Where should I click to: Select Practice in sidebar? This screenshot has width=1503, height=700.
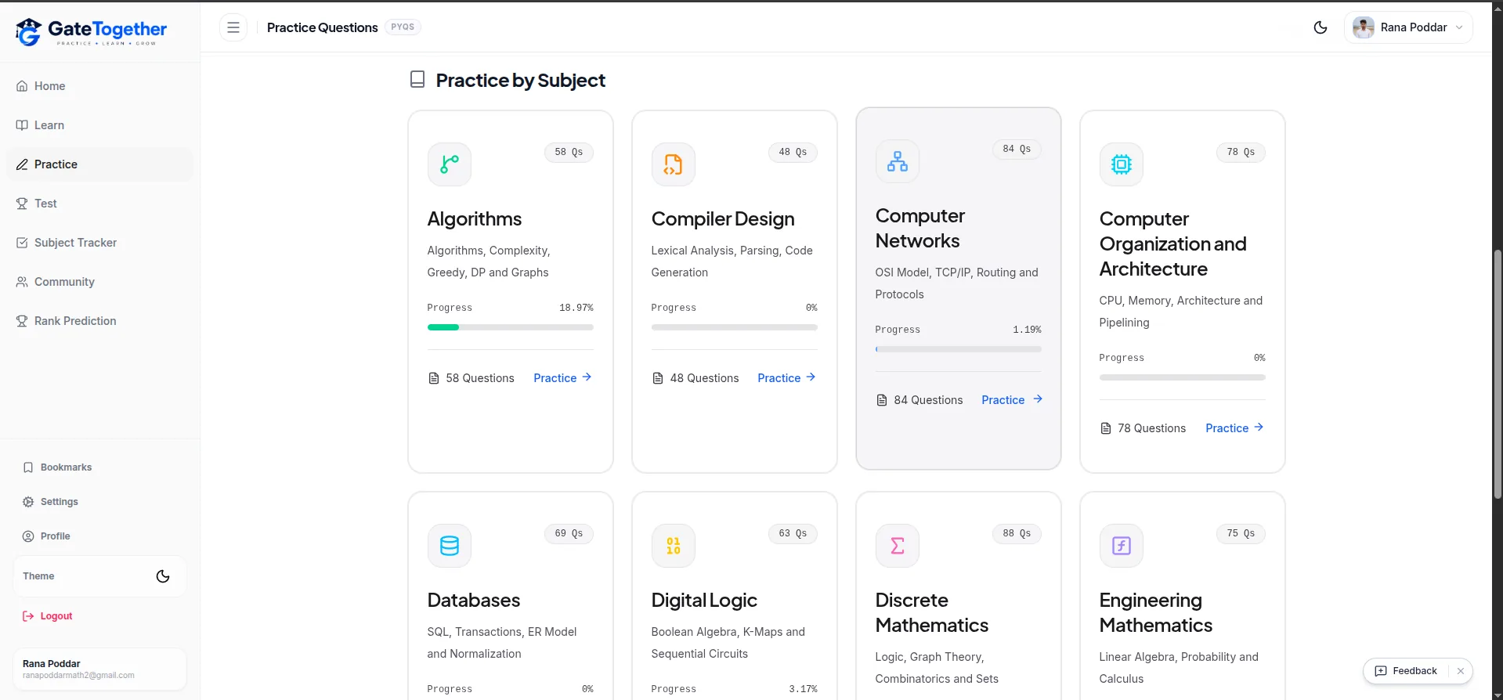click(x=99, y=164)
